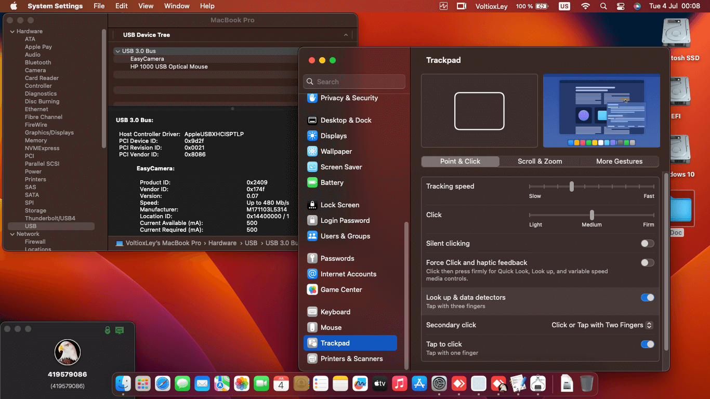Open Control Center in menu bar
Screen dimensions: 710x399
(621, 6)
